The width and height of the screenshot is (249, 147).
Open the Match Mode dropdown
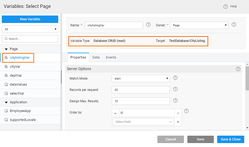coord(140,79)
